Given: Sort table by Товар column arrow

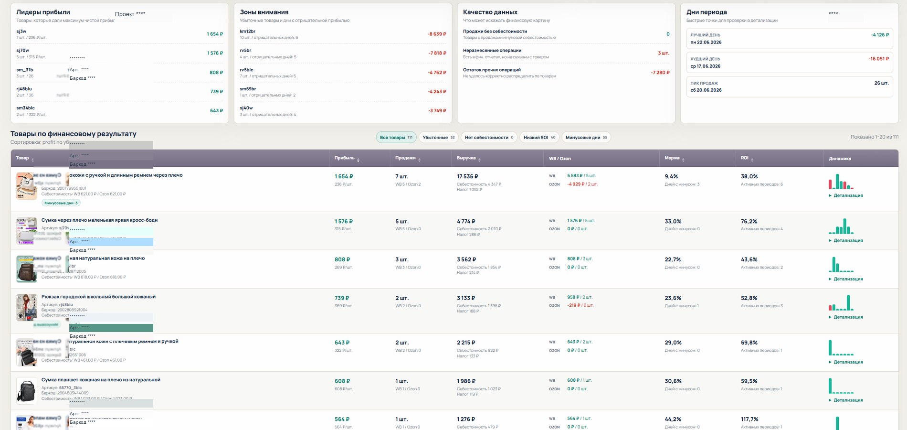Looking at the screenshot, I should [x=32, y=160].
